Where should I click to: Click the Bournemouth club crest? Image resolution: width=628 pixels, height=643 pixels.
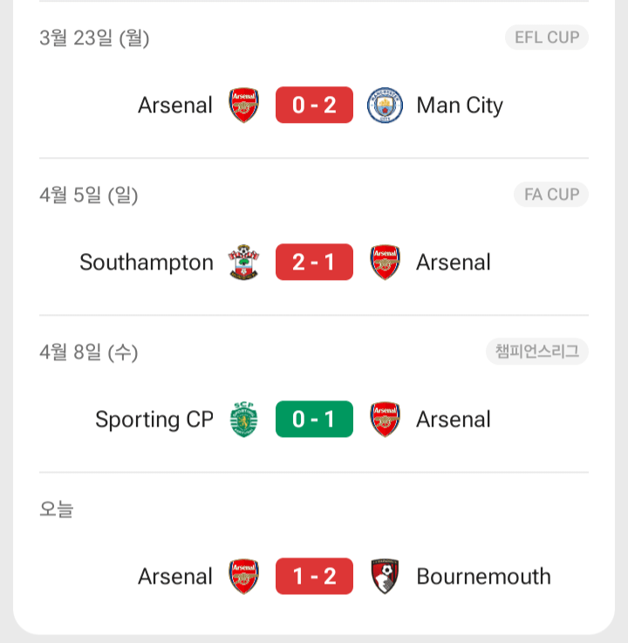coord(385,577)
